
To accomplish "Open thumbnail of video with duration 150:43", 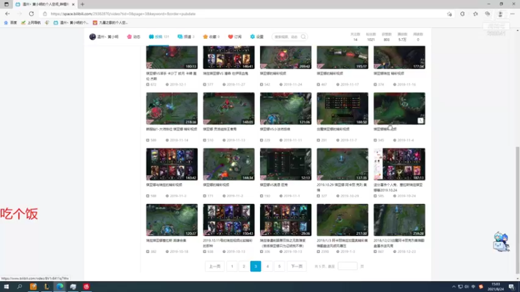I will [229, 220].
